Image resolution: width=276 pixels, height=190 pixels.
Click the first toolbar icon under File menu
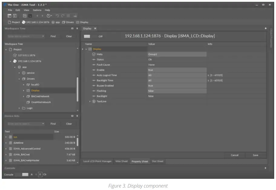9,16
